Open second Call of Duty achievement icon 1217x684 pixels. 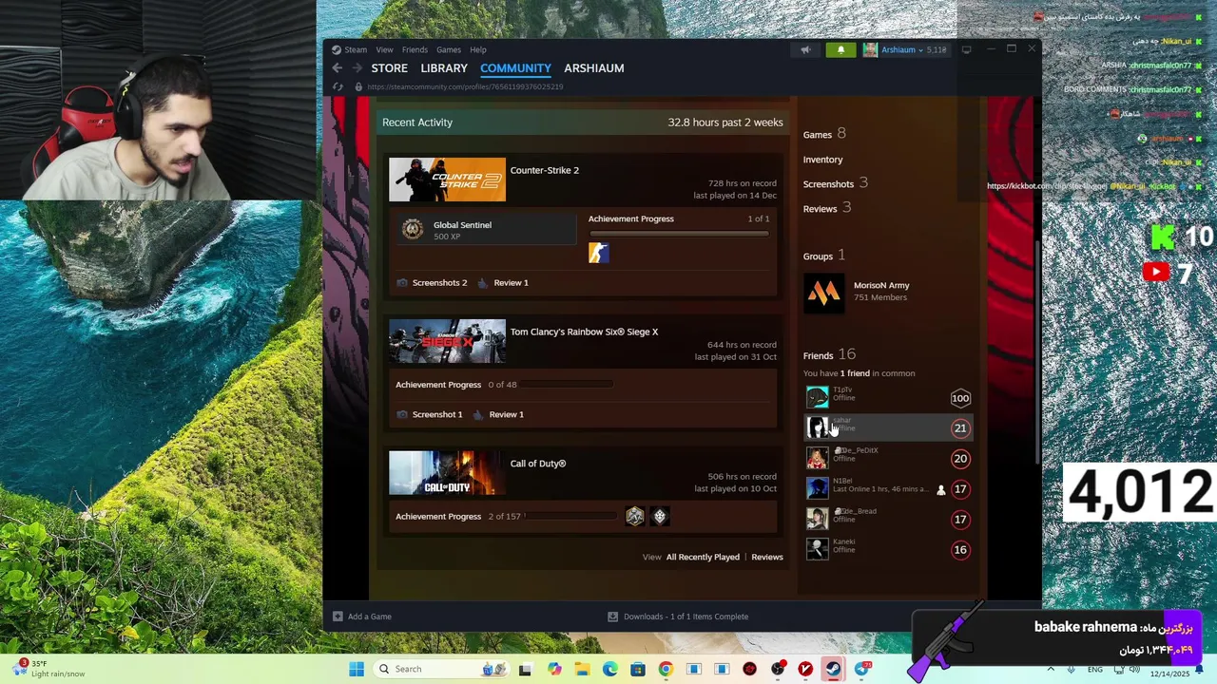coord(660,516)
